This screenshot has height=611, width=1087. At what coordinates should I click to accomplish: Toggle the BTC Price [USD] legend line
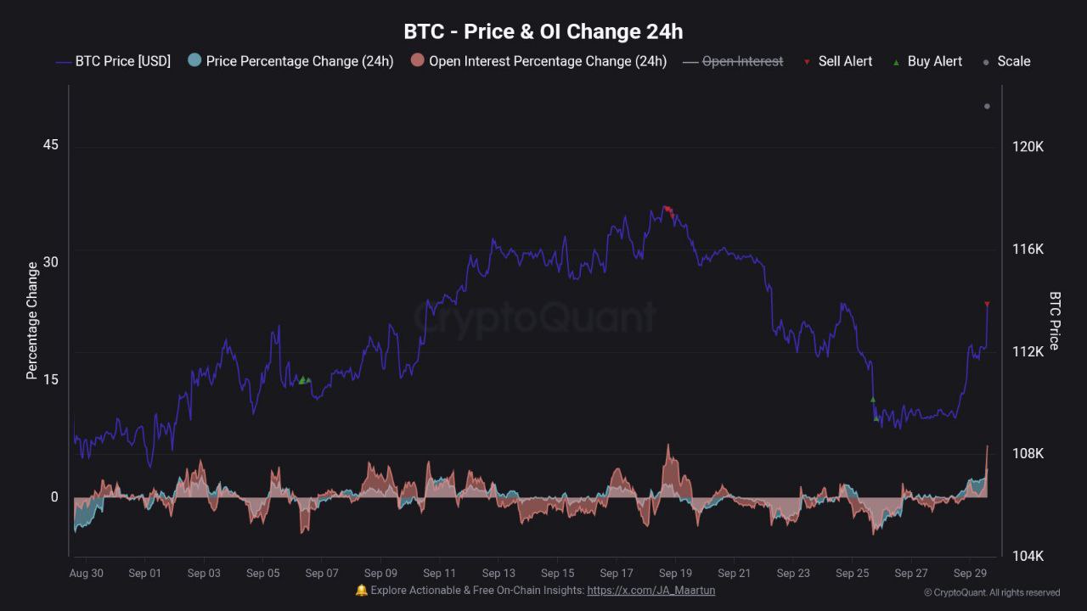[113, 61]
